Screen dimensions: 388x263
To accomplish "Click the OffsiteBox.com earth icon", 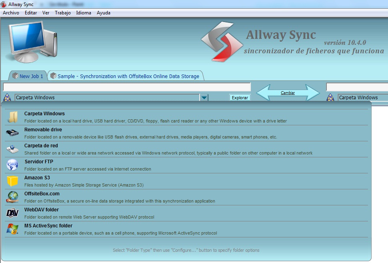I will point(12,197).
